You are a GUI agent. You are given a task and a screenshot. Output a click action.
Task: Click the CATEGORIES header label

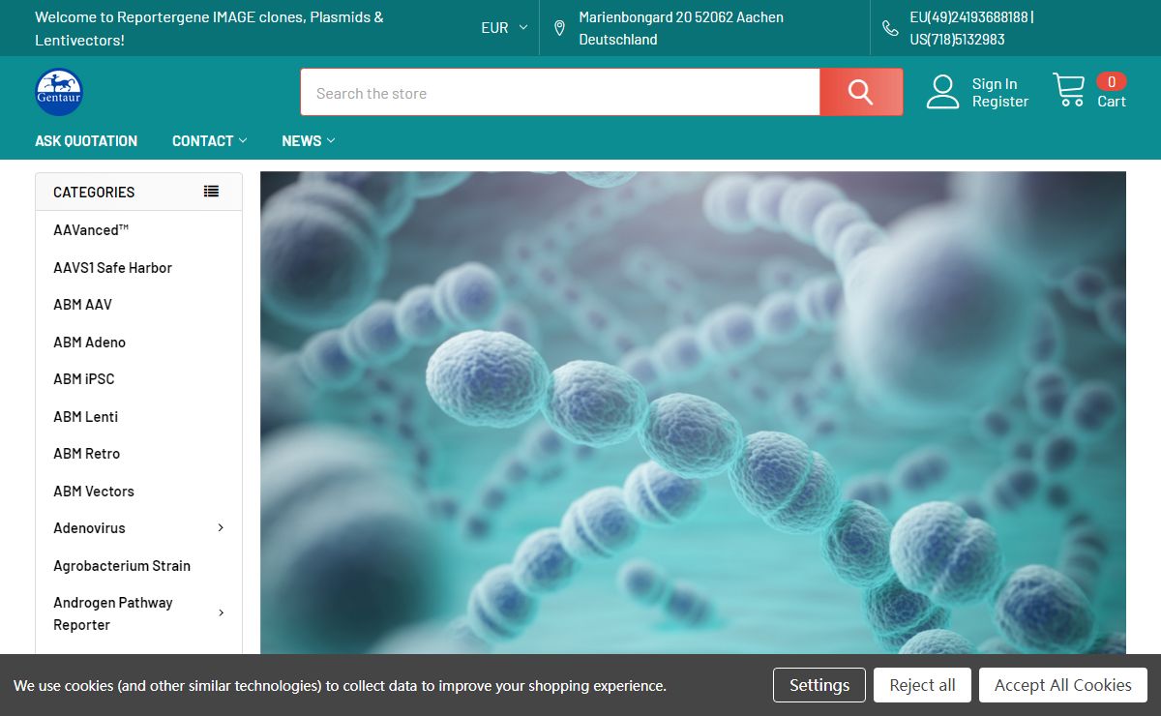click(94, 192)
